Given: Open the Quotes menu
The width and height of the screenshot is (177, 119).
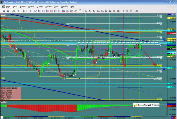Looking at the screenshot, I should [x=39, y=6].
